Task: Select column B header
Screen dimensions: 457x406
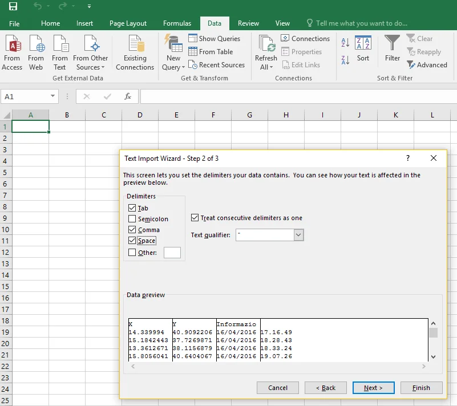Action: tap(67, 115)
